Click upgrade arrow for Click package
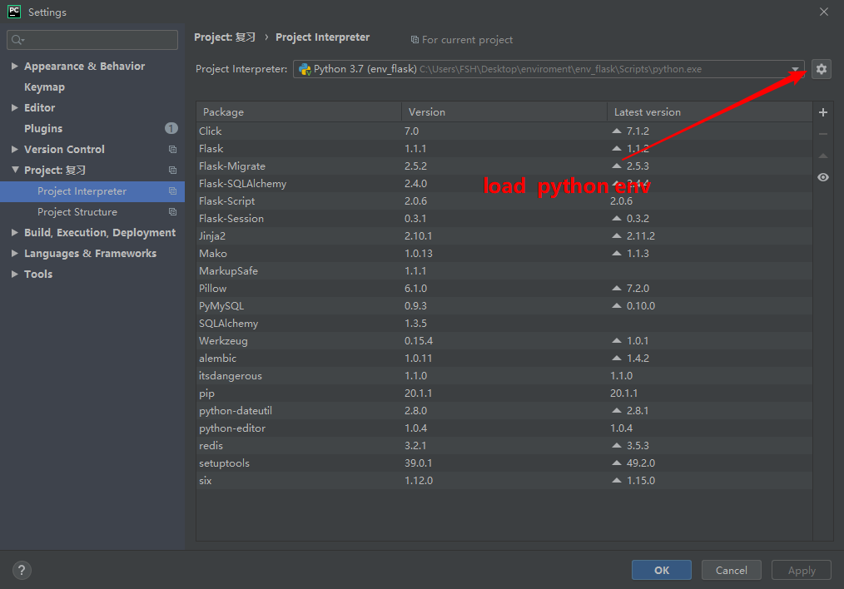844x589 pixels. [617, 131]
